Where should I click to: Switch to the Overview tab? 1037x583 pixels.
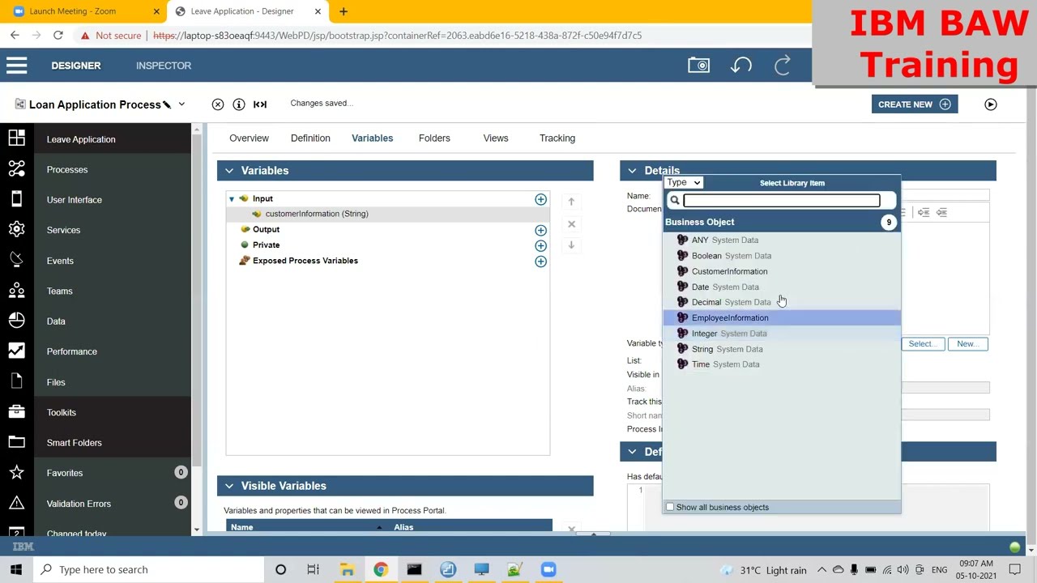(249, 138)
